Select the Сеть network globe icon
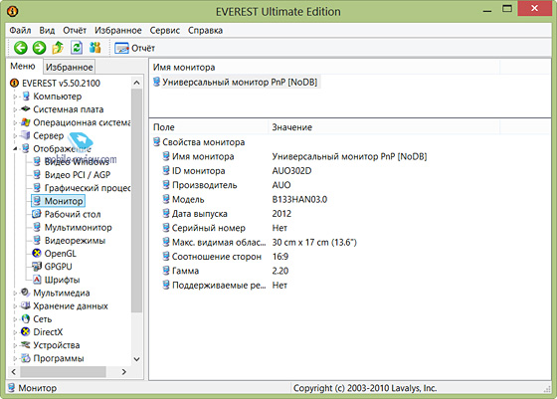 pos(26,318)
